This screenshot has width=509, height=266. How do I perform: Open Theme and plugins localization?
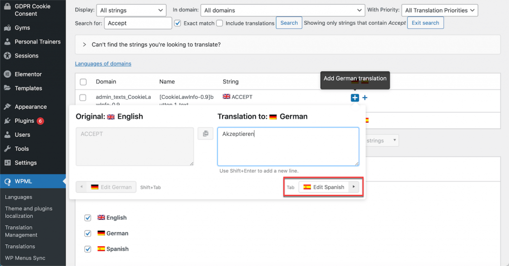(x=28, y=212)
